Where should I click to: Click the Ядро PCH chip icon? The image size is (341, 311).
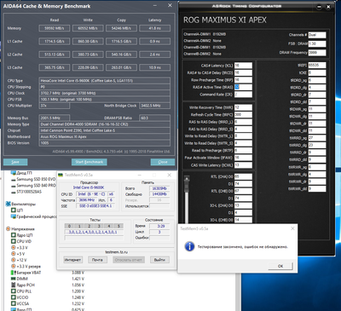pos(14,285)
